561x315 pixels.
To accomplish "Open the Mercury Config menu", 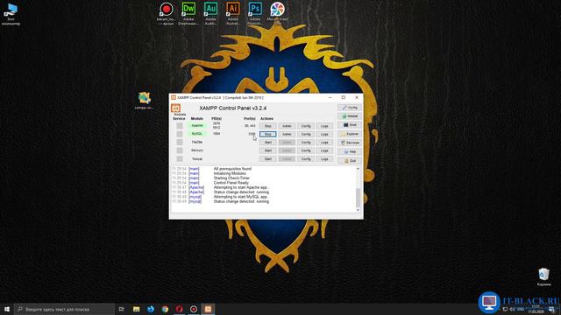I will pos(306,150).
